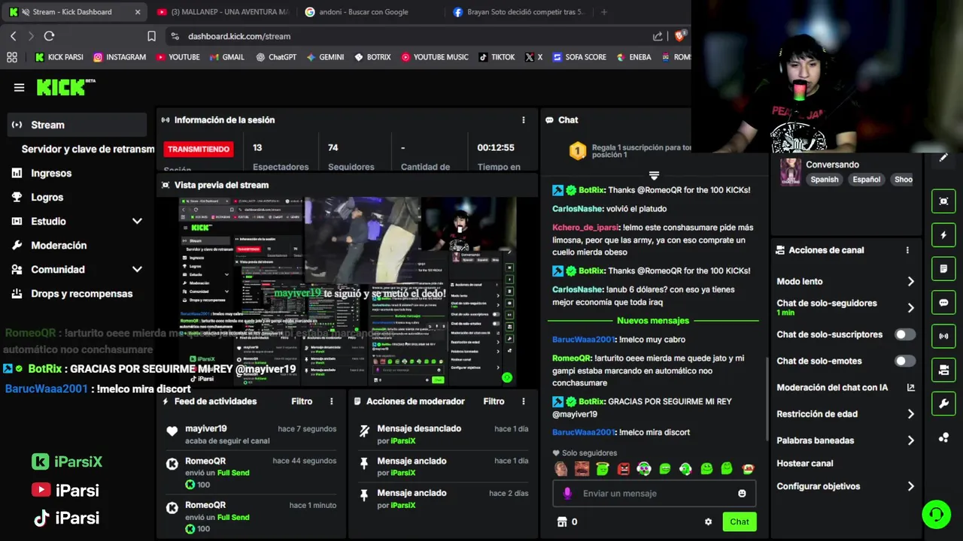The height and width of the screenshot is (541, 963).
Task: Toggle the broadcast signal sidebar widget
Action: click(943, 337)
